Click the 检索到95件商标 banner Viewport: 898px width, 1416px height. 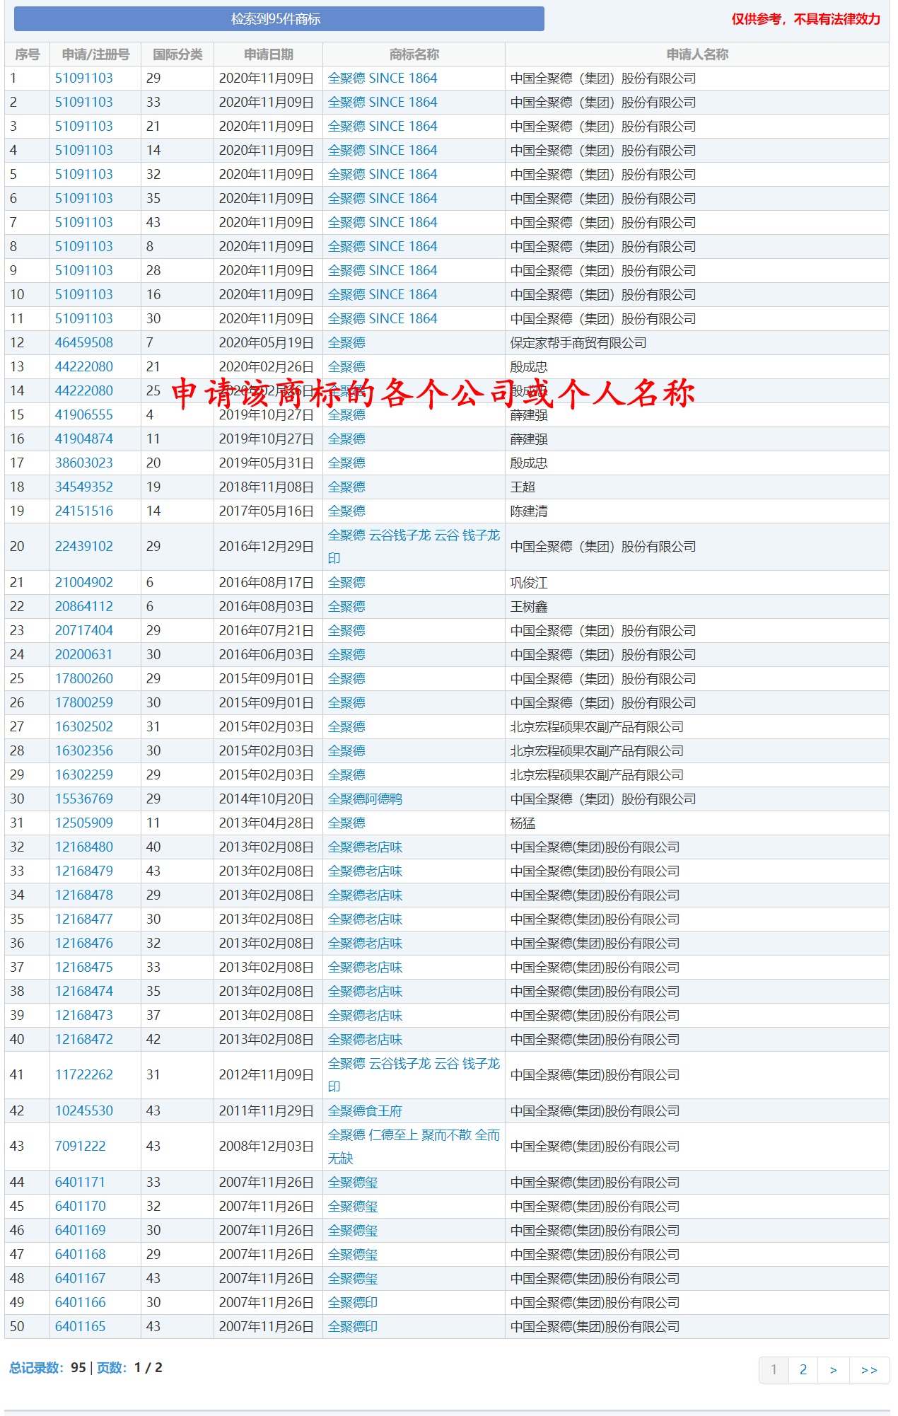click(x=279, y=19)
